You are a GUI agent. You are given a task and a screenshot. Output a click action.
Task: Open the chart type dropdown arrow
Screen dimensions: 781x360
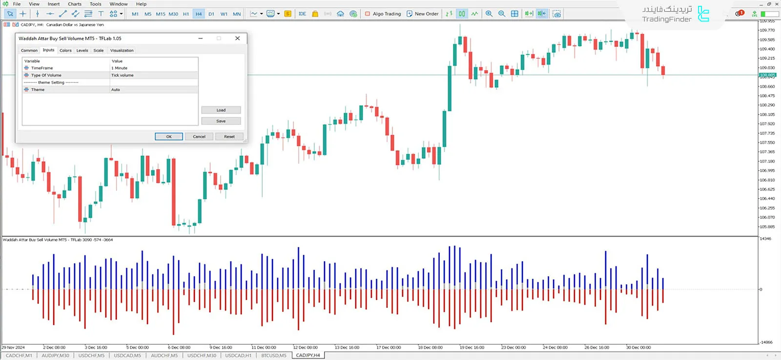pos(262,14)
